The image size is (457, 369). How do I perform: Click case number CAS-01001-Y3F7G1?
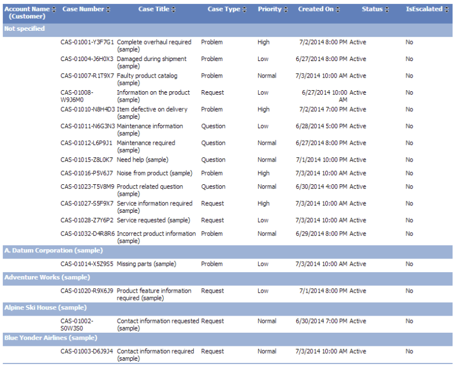click(87, 42)
